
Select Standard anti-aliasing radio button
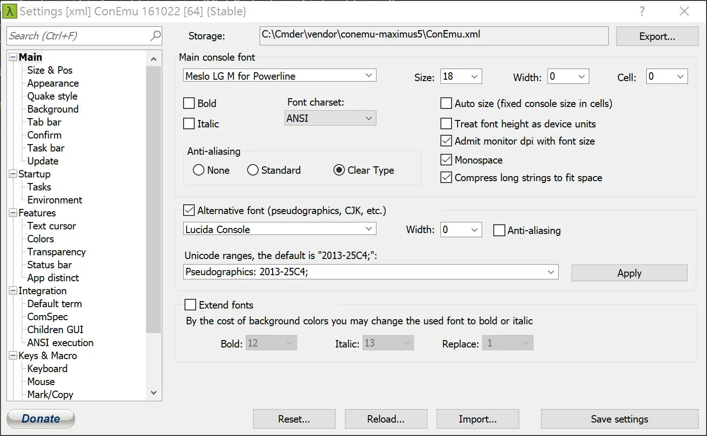click(x=253, y=170)
